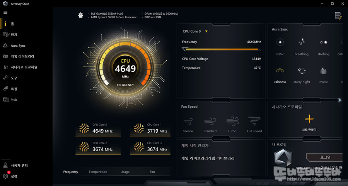348x186 pixels.
Task: Open 시나리오 프로파일 in the sidebar
Action: click(x=24, y=67)
